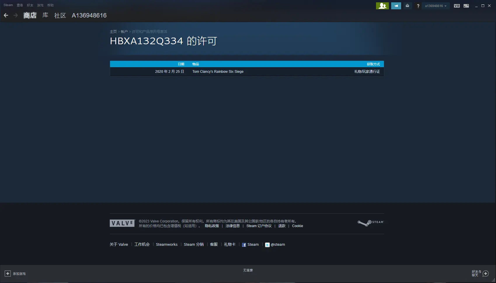Open Steam 分销 link

pyautogui.click(x=194, y=245)
